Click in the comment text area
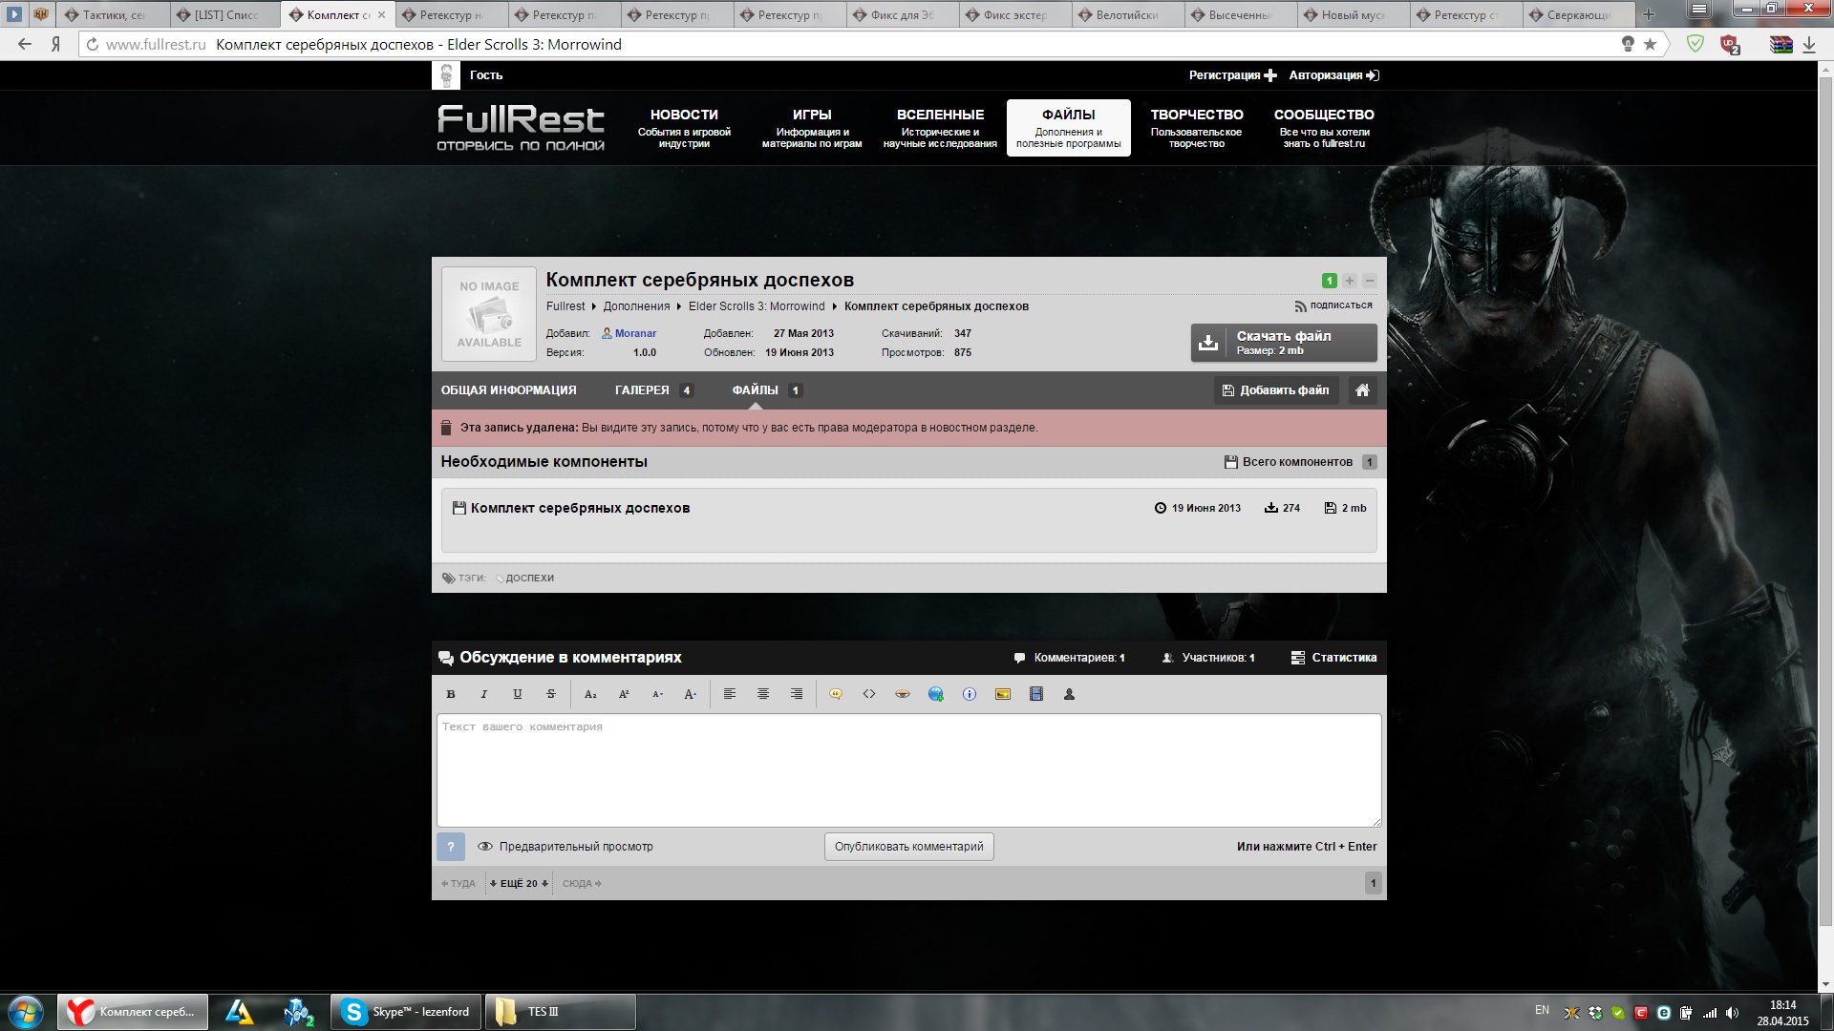The image size is (1834, 1031). [909, 770]
